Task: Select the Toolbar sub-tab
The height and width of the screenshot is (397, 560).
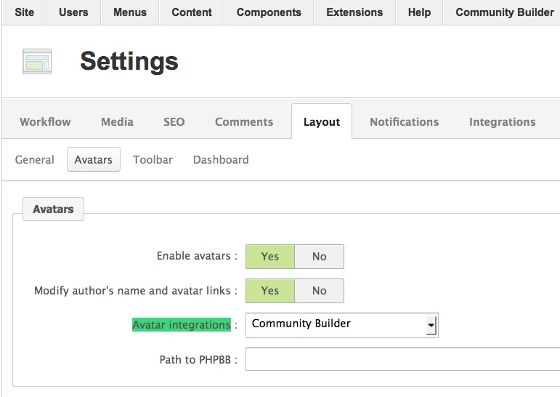Action: tap(153, 159)
